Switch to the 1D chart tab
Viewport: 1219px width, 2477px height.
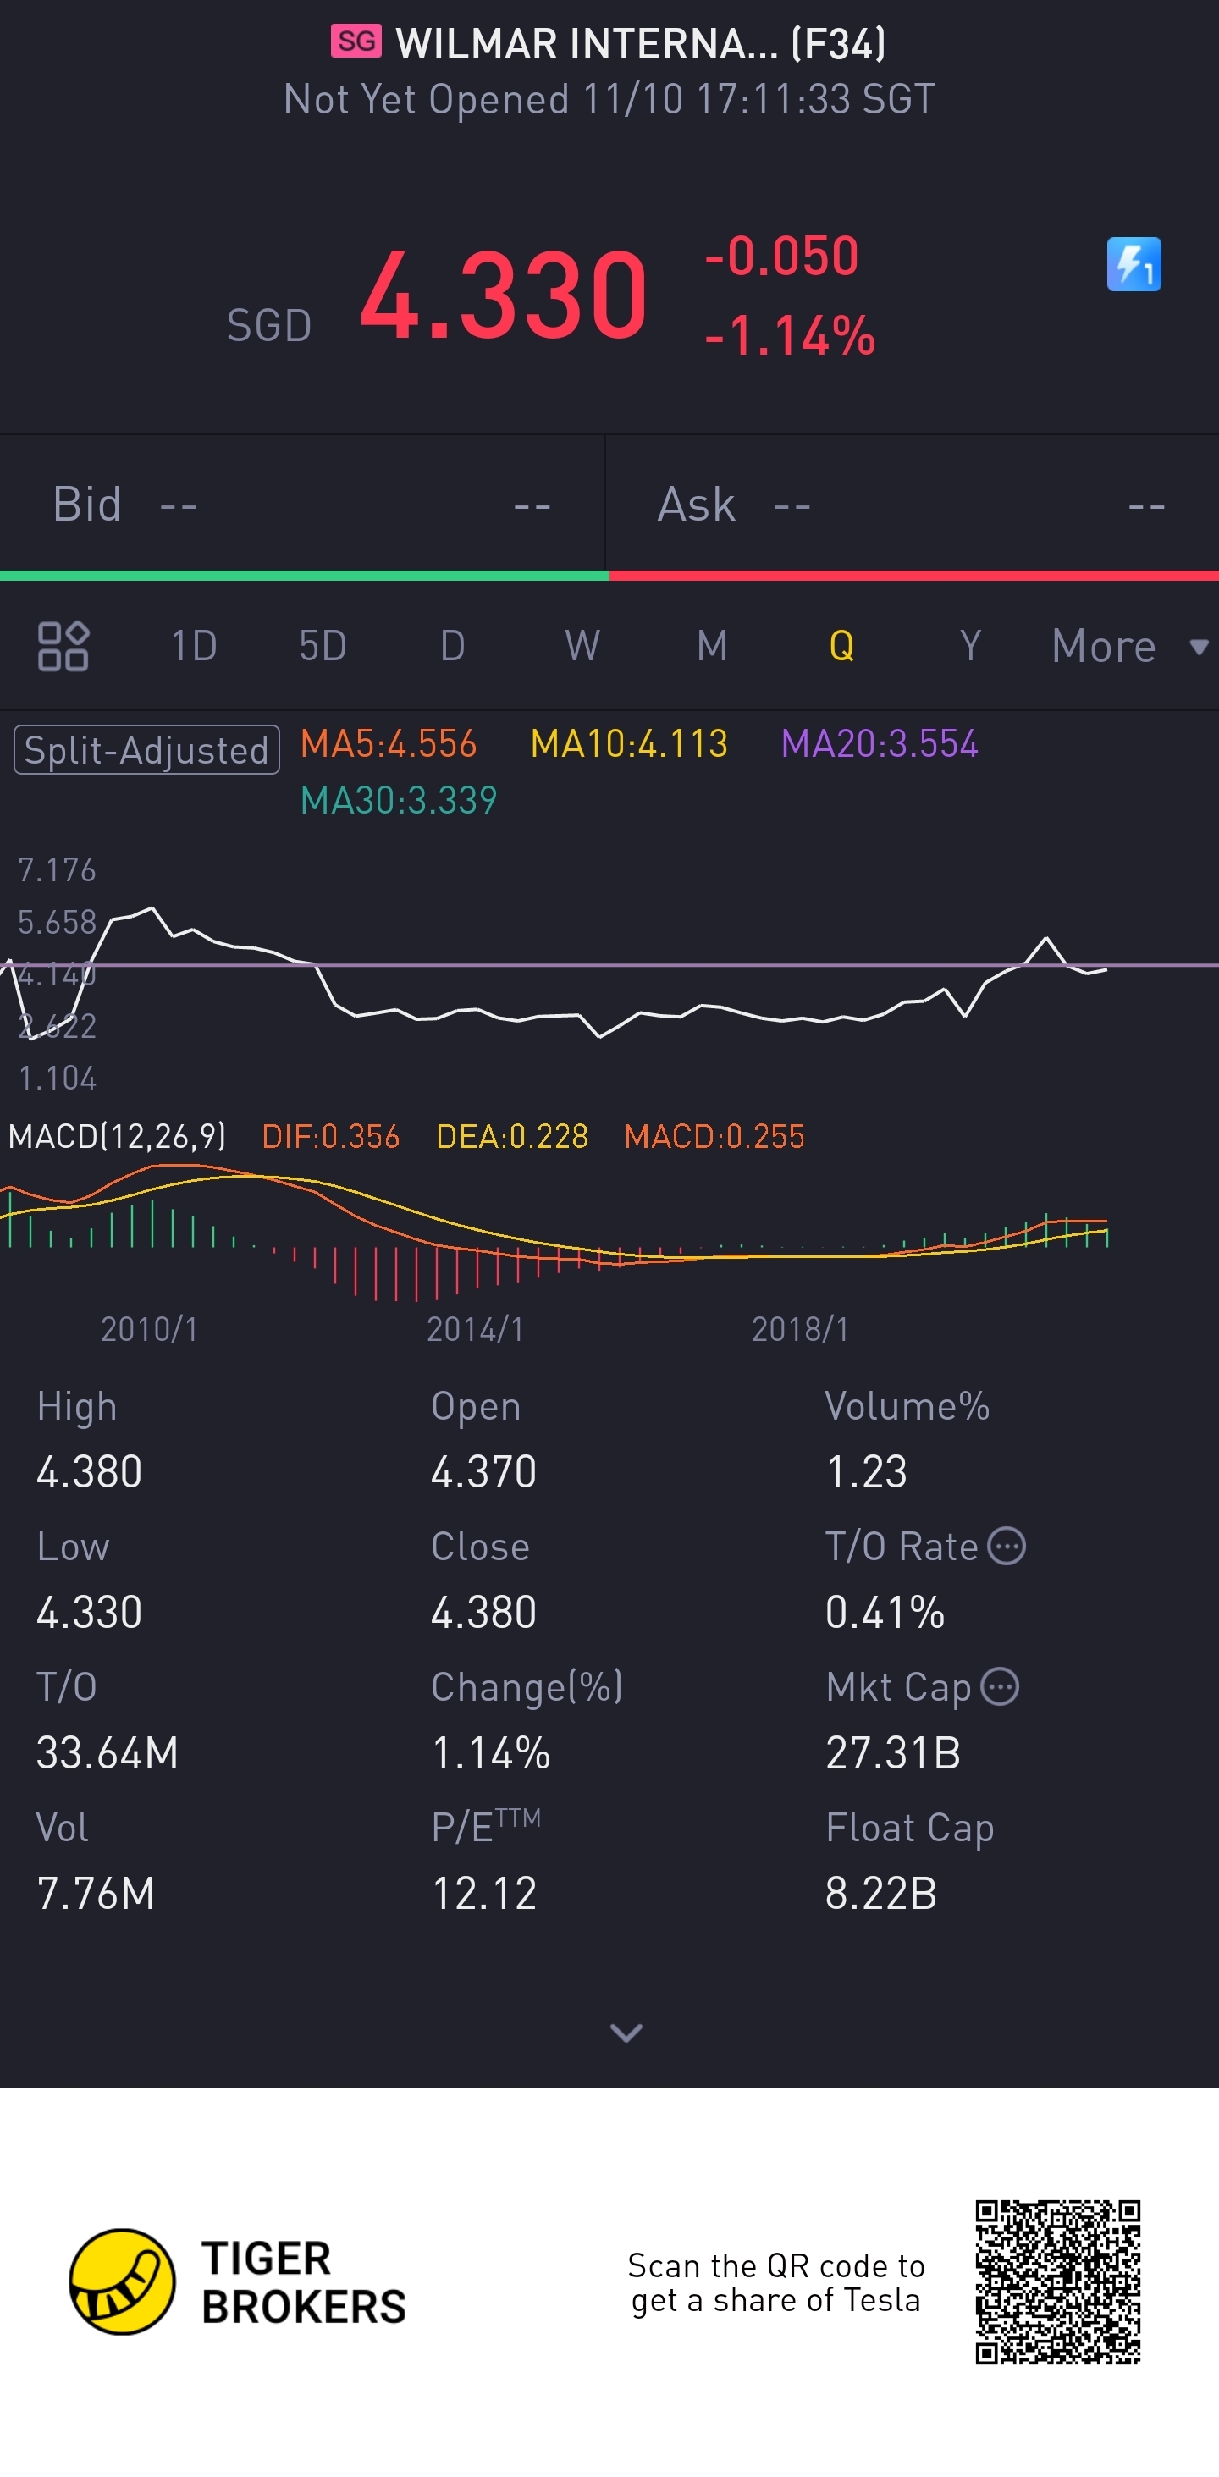[193, 646]
